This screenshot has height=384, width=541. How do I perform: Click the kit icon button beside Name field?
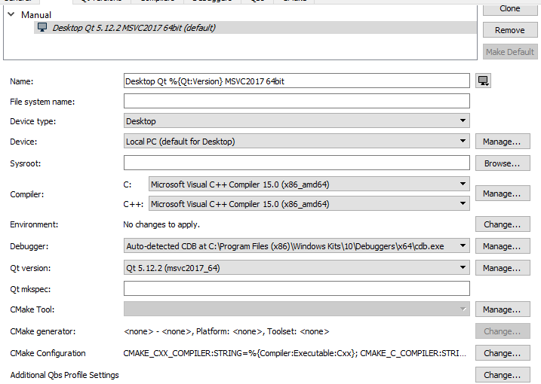pyautogui.click(x=483, y=81)
